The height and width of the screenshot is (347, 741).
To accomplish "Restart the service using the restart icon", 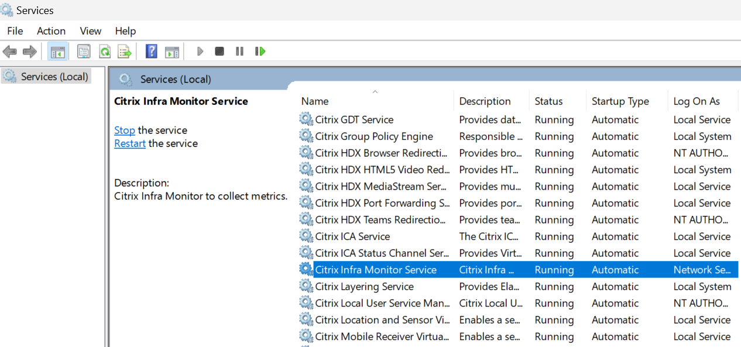I will pos(260,51).
